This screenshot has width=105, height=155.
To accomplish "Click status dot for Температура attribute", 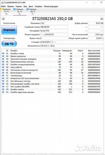I will (3, 75).
